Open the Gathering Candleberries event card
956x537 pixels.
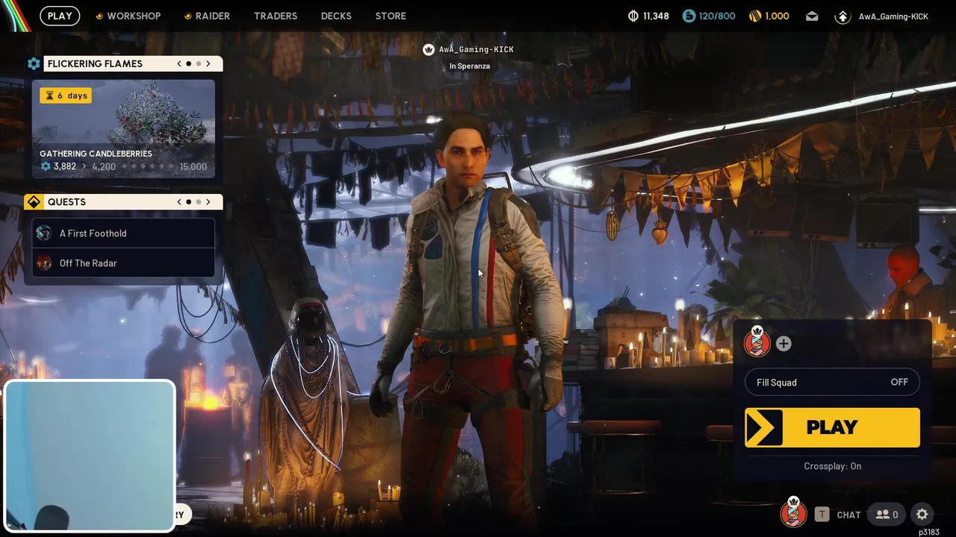point(123,129)
